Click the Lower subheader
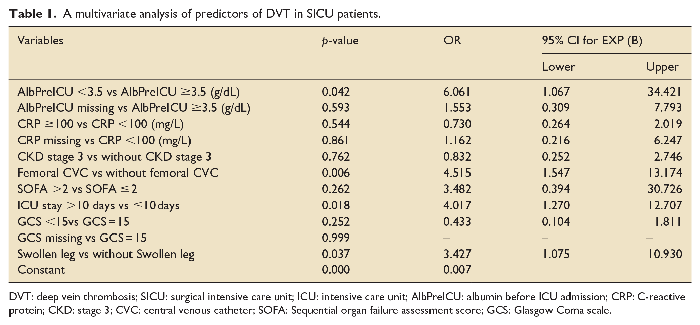The image size is (700, 325). 558,67
